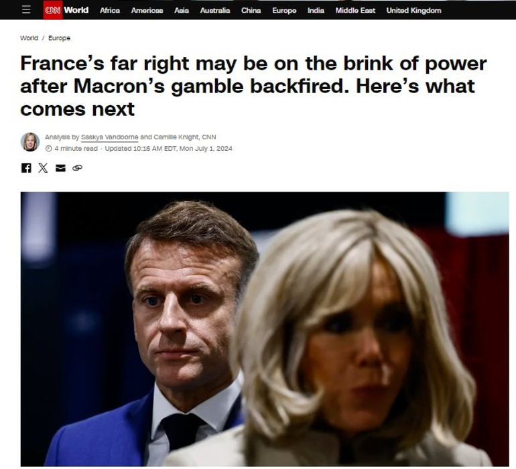
Task: Click Europe breadcrumb link
Action: 59,38
